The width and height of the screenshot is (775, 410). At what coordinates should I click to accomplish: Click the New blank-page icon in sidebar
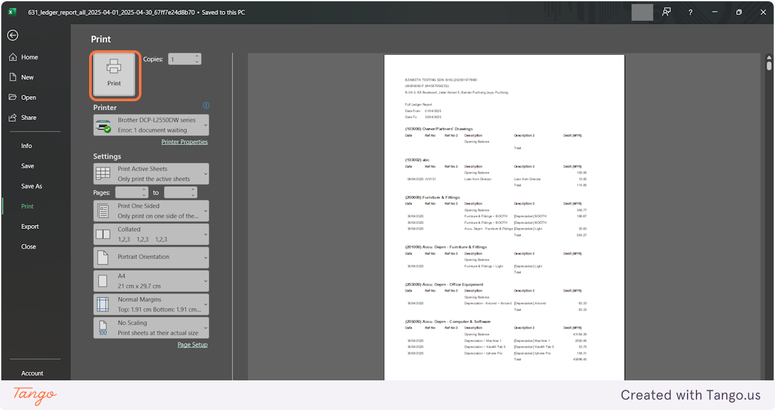click(13, 77)
